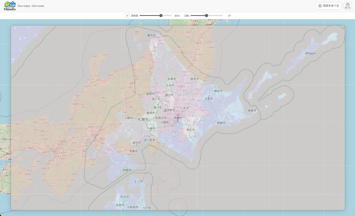Click the 稚内市 map label
355x216 pixels.
click(x=151, y=35)
